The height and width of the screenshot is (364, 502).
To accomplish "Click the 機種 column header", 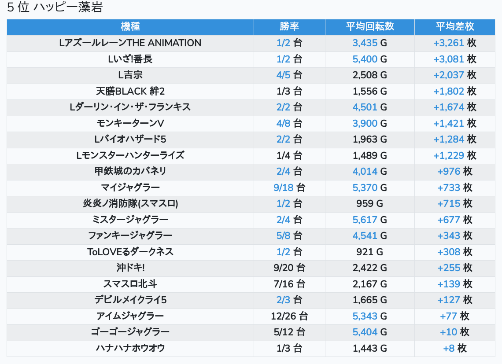I will (x=130, y=26).
